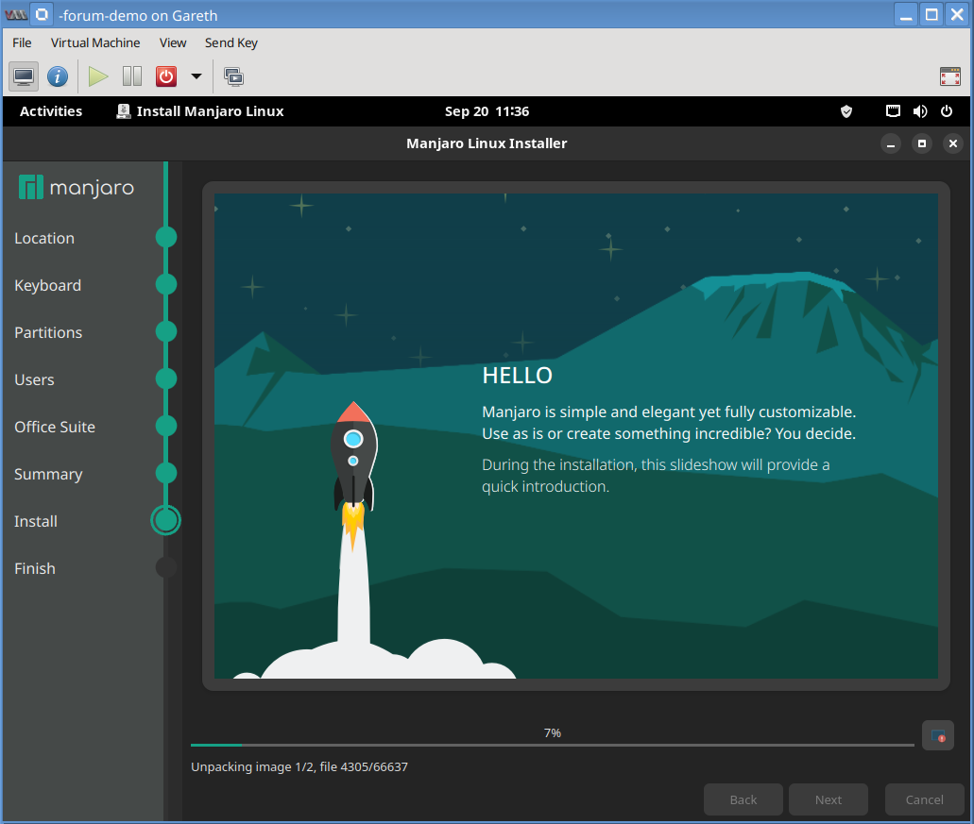The width and height of the screenshot is (974, 824).
Task: Switch the VM viewer to fullscreen
Action: [949, 76]
